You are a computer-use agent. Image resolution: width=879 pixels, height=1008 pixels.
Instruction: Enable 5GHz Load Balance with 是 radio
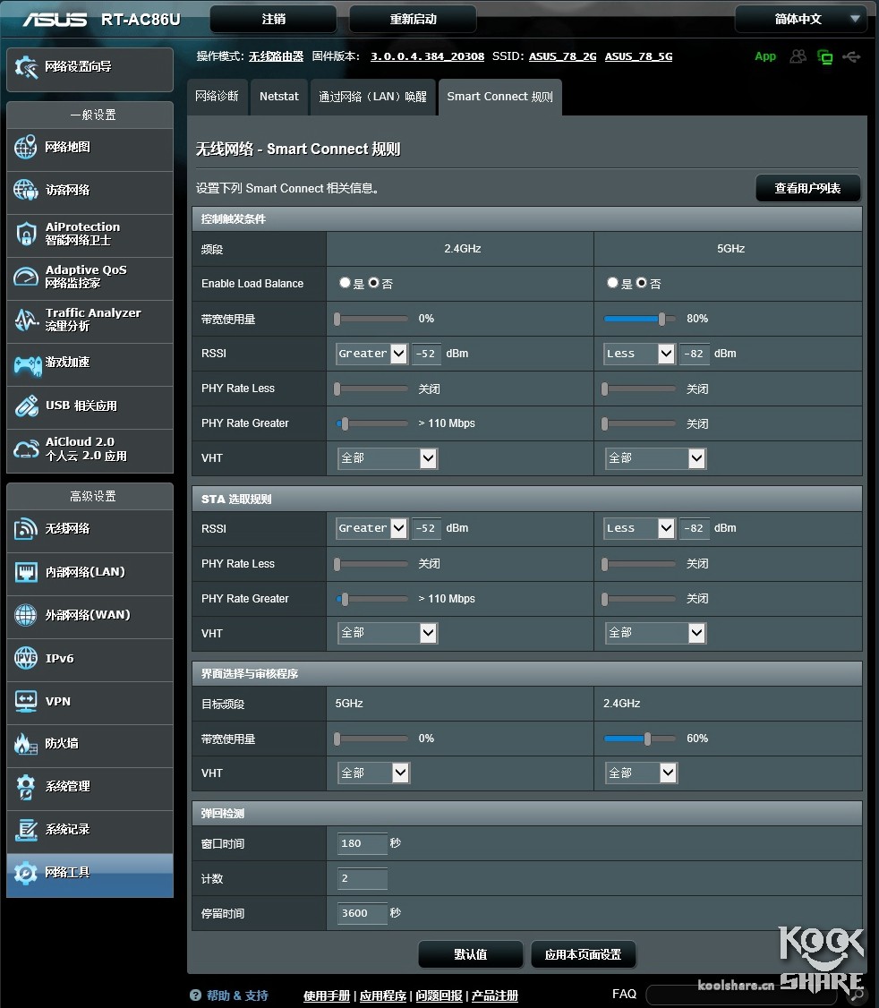click(612, 283)
